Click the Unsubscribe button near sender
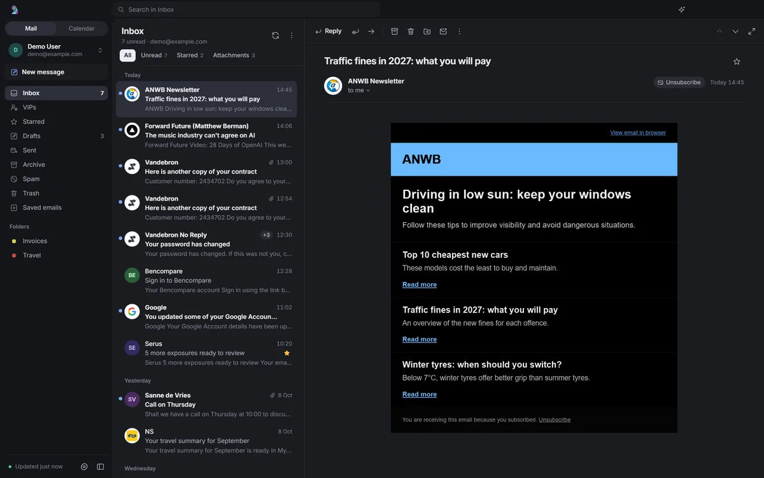This screenshot has height=478, width=764. (x=679, y=82)
